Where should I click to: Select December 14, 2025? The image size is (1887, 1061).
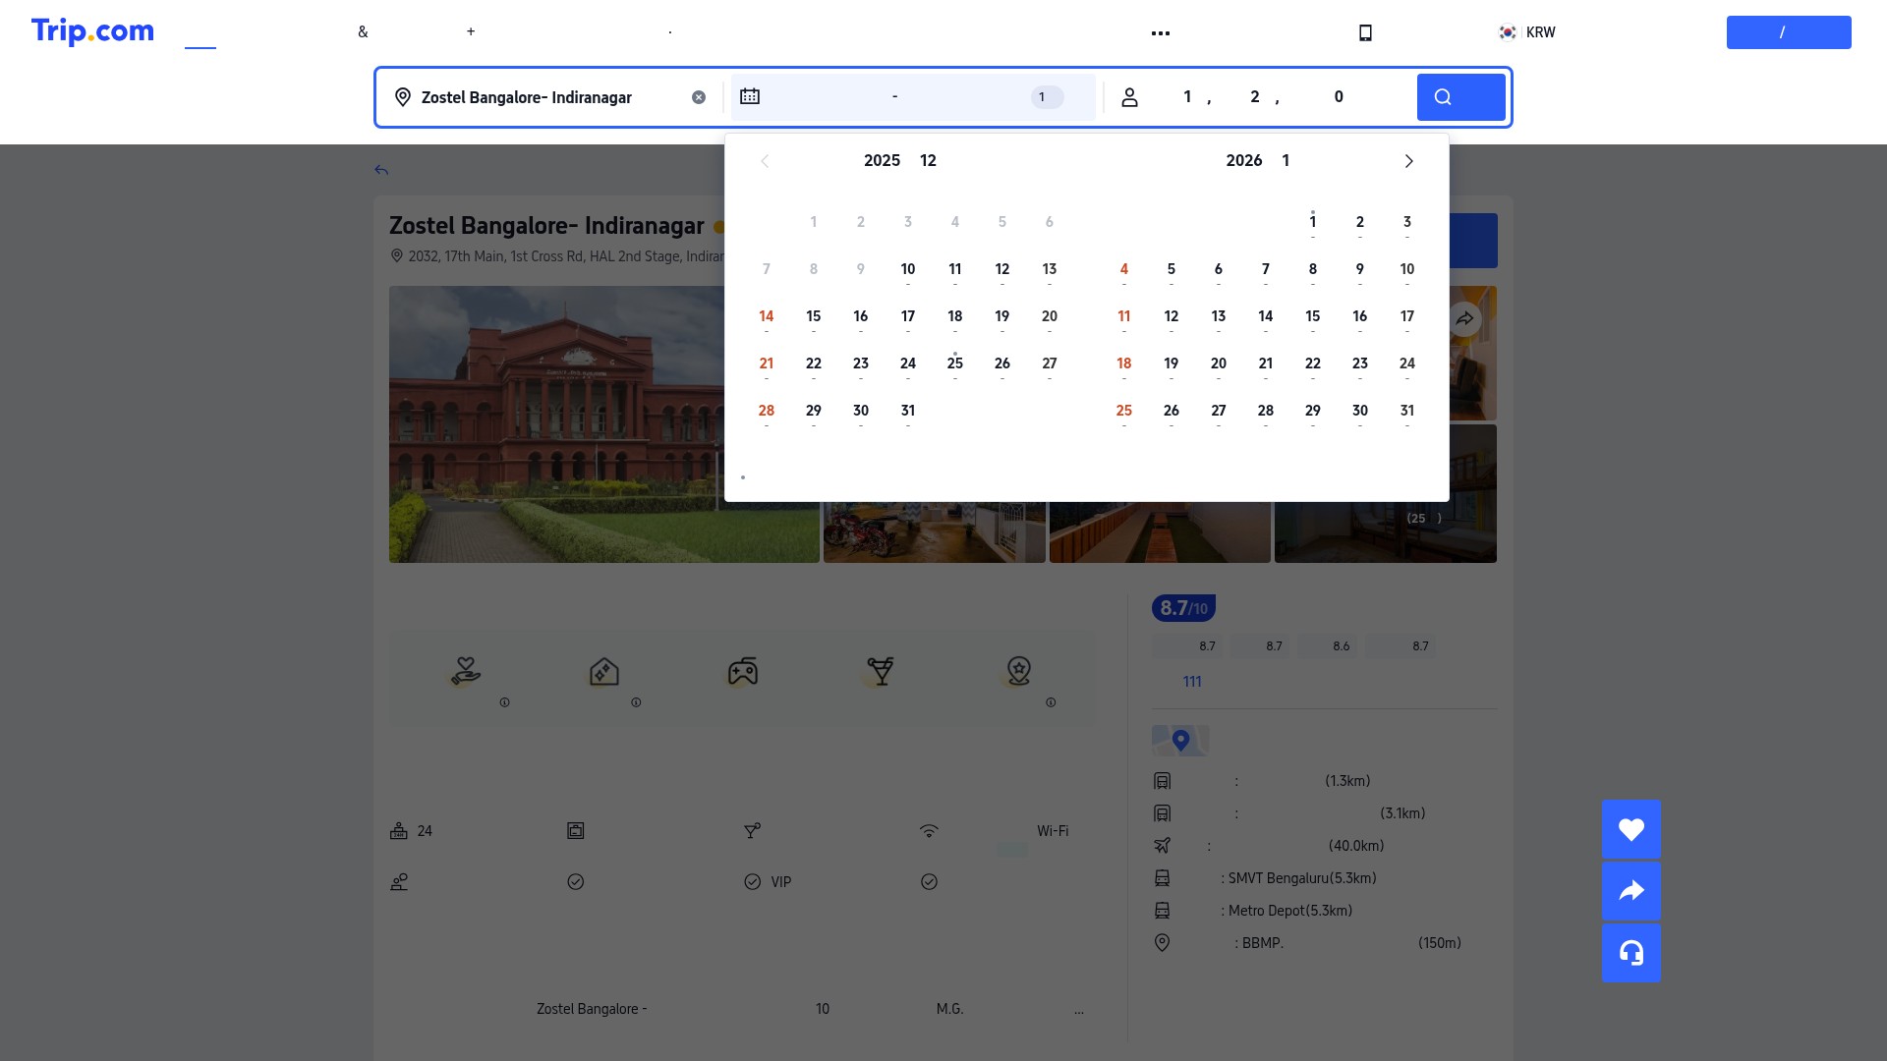(767, 316)
